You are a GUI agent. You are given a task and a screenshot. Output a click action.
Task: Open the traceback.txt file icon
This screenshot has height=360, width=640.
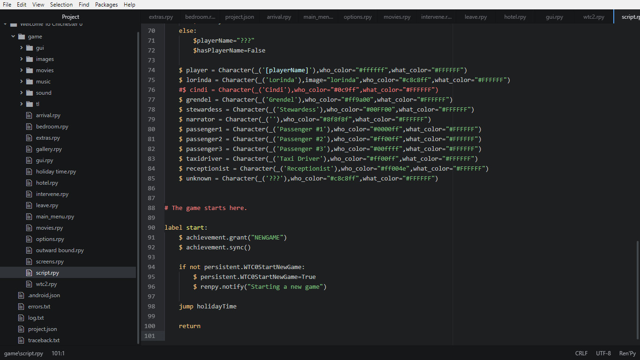tap(20, 340)
